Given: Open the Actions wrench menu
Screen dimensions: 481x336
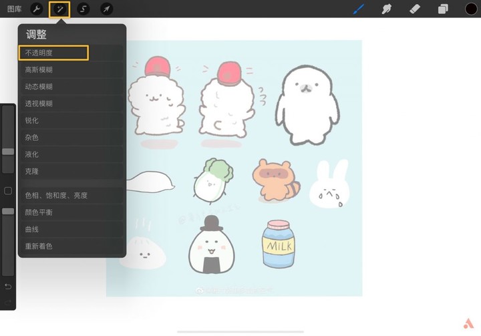Looking at the screenshot, I should pos(37,9).
